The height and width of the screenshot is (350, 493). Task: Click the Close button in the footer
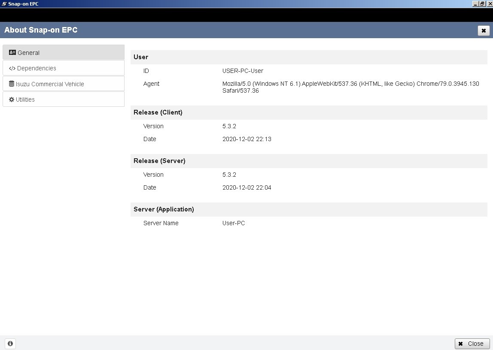[472, 344]
